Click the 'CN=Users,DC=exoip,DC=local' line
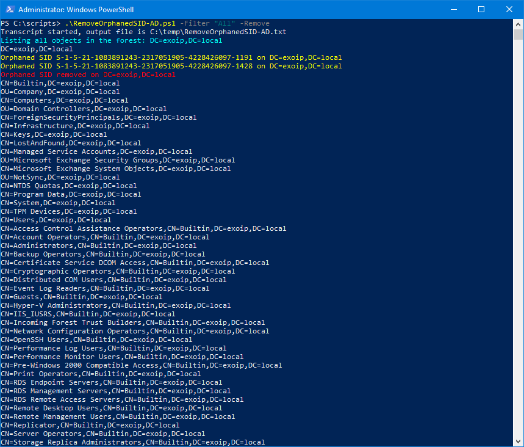 [56, 220]
